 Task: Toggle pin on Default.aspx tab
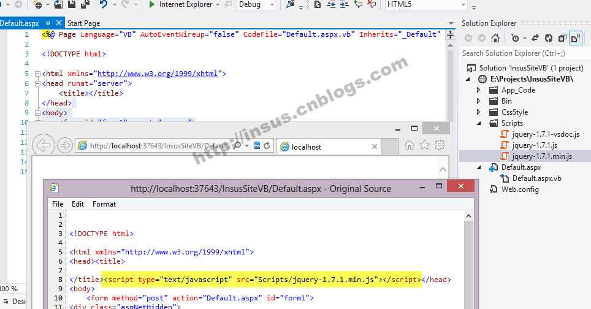(47, 23)
